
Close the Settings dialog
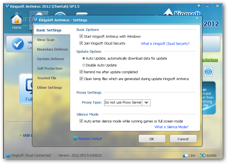click(x=197, y=18)
